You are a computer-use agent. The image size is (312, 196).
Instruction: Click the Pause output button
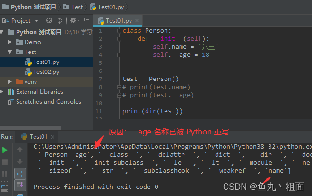5,174
